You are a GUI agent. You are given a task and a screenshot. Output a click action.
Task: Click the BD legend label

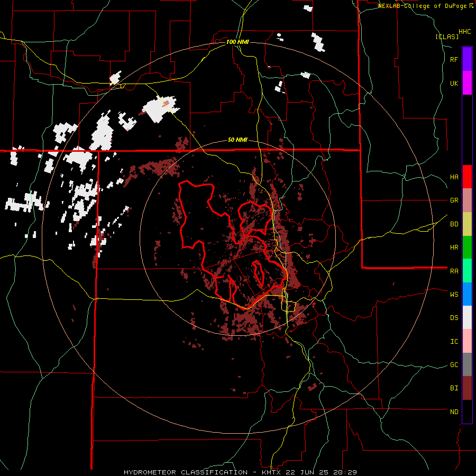coord(454,224)
